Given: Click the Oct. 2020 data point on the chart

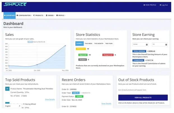Looking at the screenshot, I should click(37, 64).
